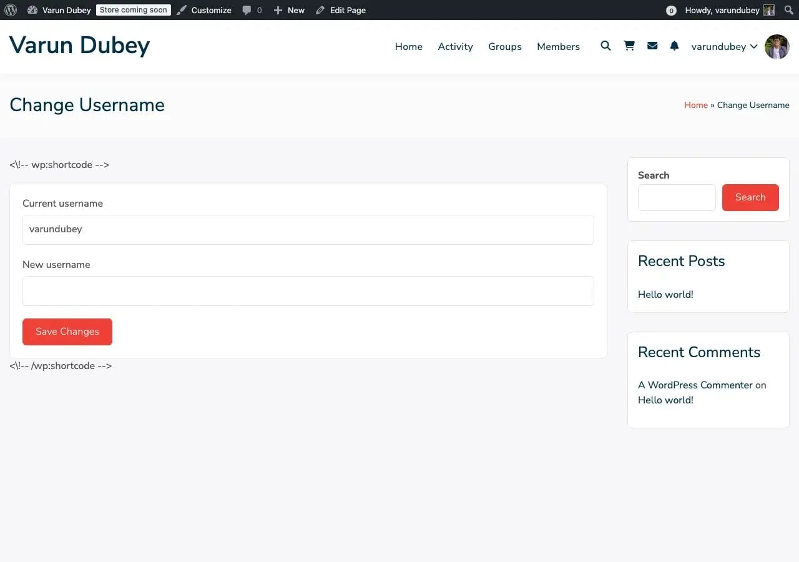Open the New content admin bar menu
Viewport: 799px width, 562px height.
(289, 10)
